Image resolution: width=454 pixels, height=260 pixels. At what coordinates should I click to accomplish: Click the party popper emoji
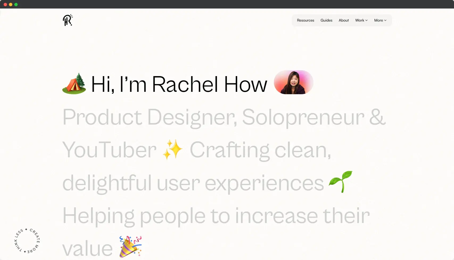130,247
